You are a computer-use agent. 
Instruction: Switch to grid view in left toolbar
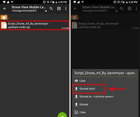59,9
